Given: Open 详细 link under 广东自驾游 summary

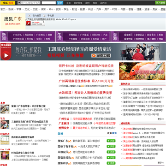Looking at the screenshot, I should 32,113.
